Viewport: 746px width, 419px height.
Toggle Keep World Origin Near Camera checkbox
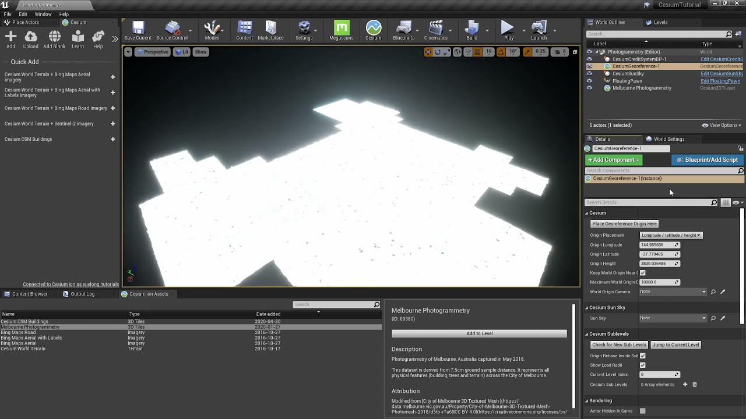coord(642,272)
